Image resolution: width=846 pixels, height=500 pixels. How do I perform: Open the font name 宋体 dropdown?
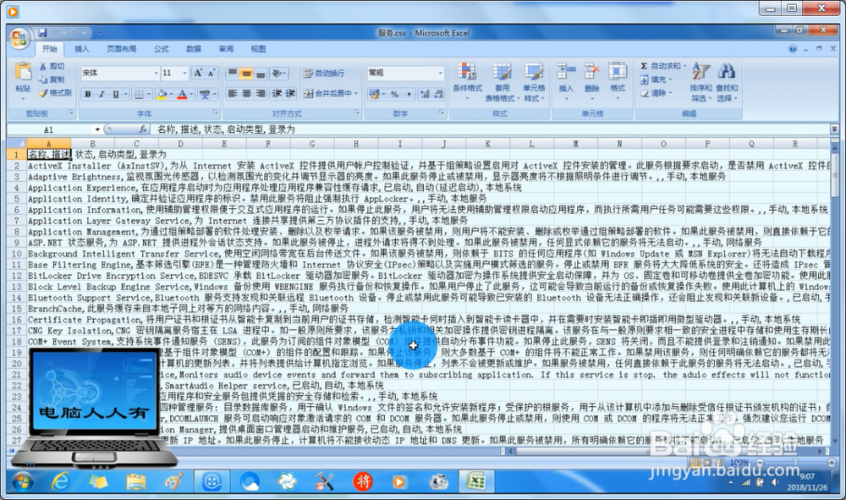tap(157, 73)
